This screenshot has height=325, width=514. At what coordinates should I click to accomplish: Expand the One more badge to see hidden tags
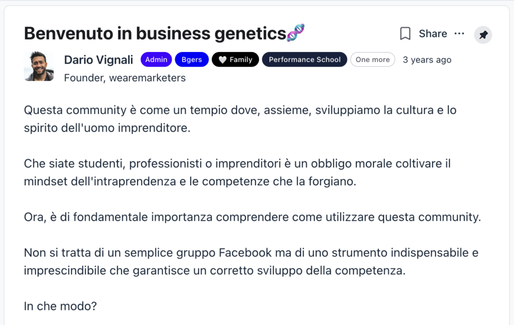tap(372, 59)
